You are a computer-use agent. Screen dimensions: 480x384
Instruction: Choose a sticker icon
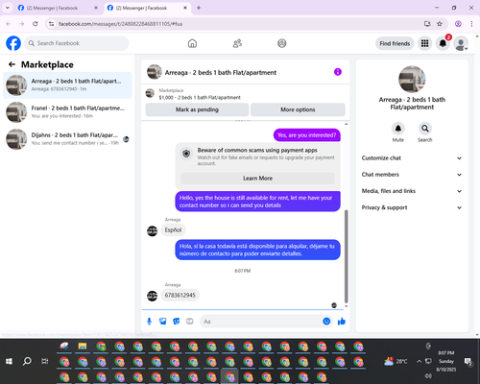coord(177,322)
